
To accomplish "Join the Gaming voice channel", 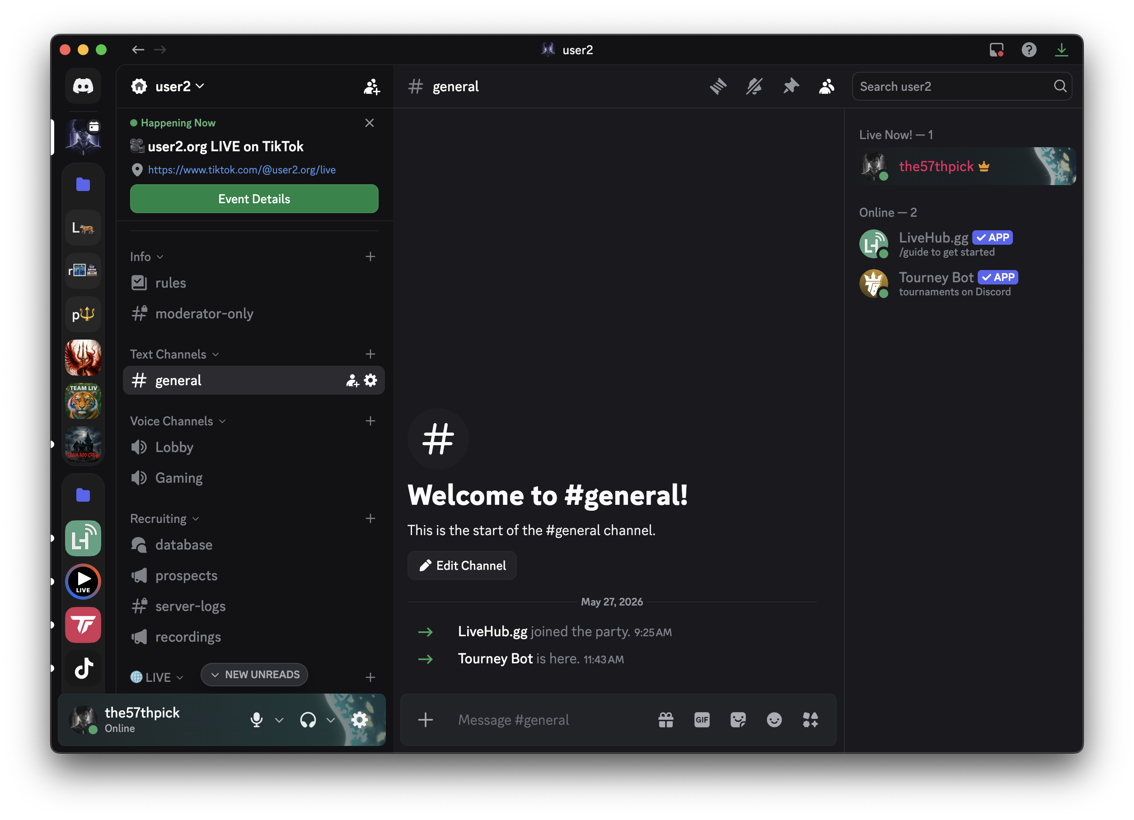I will click(x=254, y=478).
